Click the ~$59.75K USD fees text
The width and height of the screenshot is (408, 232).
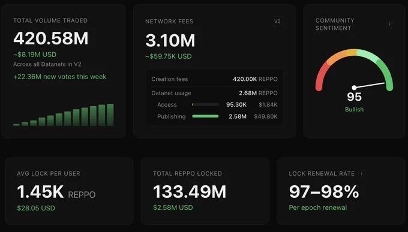[x=169, y=56]
